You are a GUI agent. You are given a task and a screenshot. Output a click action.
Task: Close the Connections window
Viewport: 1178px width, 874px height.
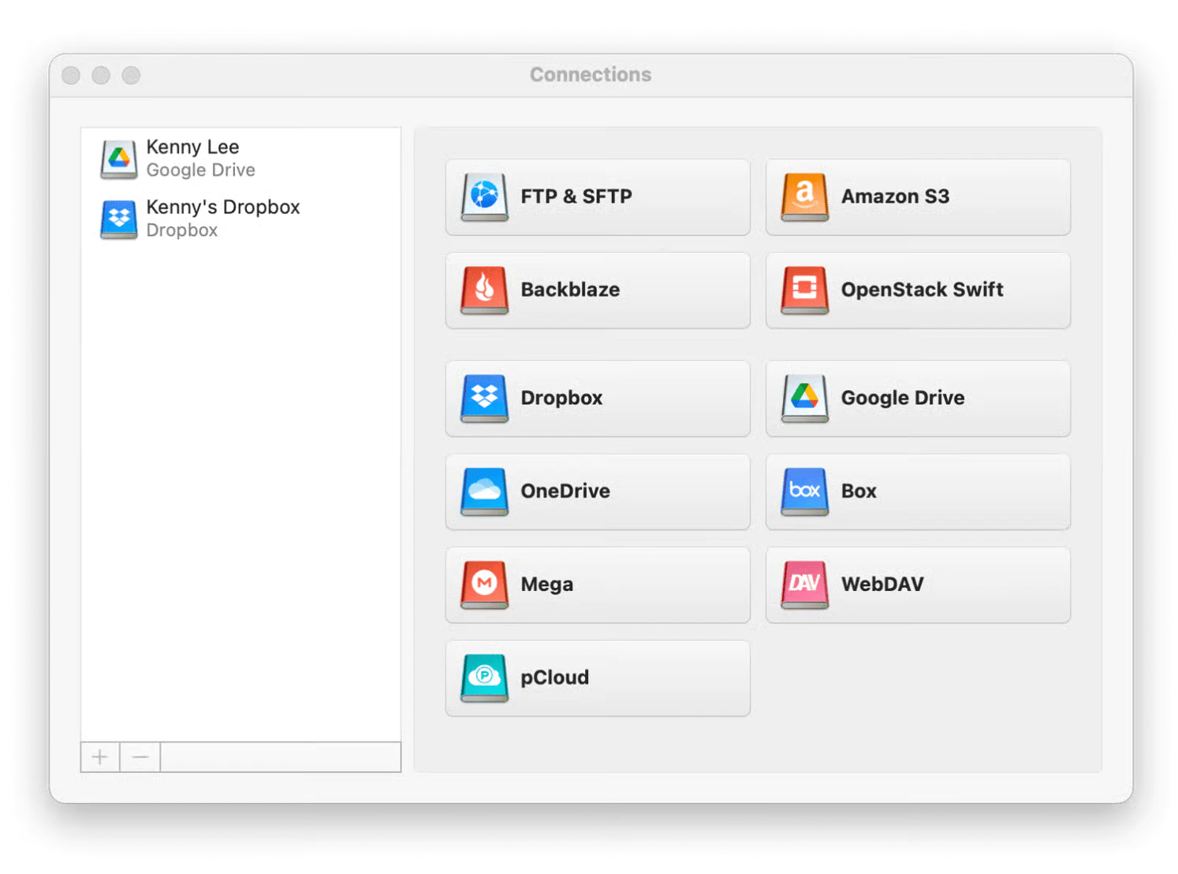(x=71, y=75)
